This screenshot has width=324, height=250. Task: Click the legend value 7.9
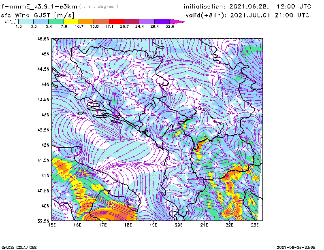click(x=64, y=26)
